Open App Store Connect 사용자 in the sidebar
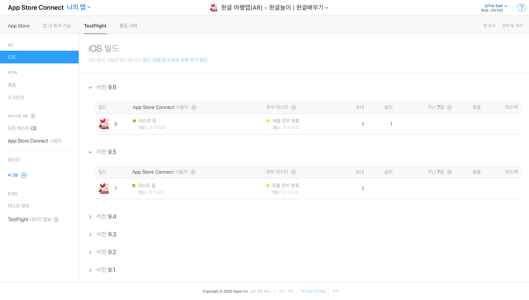 point(35,141)
